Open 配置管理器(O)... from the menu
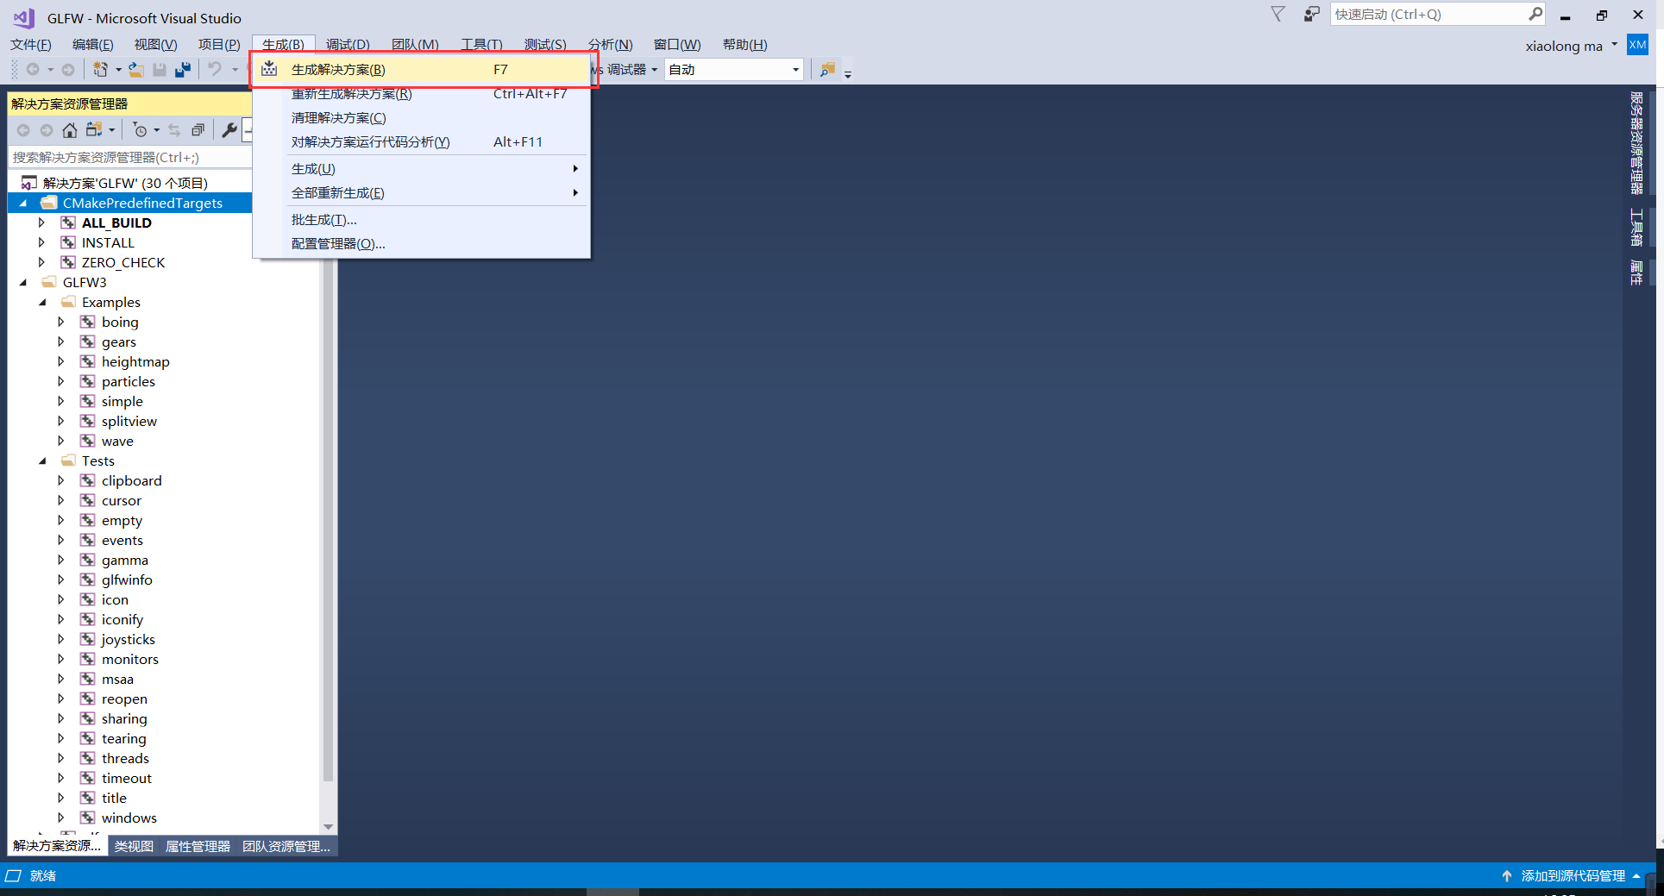1664x896 pixels. [421, 243]
